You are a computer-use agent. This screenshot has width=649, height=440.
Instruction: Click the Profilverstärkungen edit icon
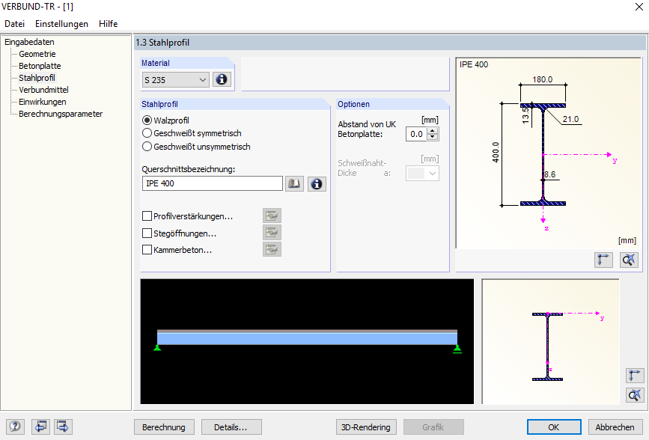pos(272,216)
